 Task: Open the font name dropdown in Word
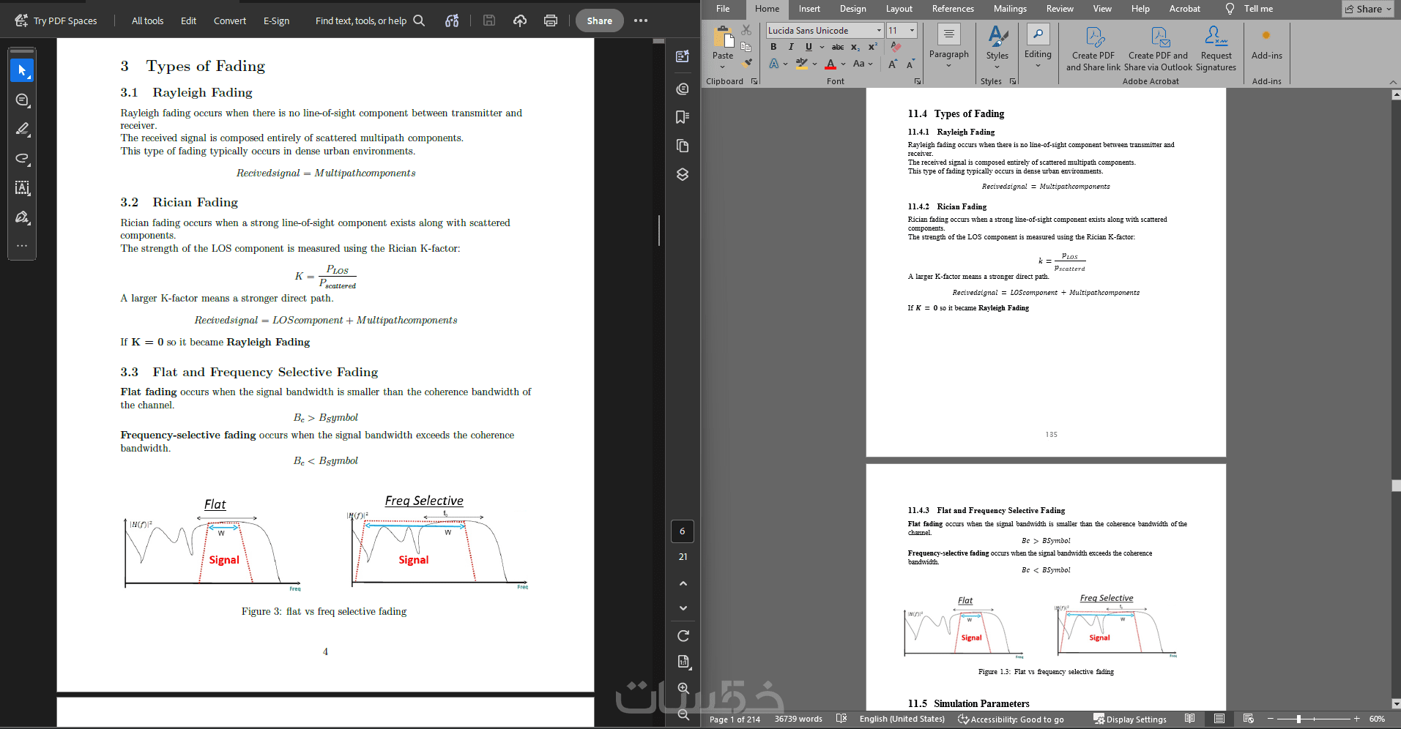click(879, 30)
